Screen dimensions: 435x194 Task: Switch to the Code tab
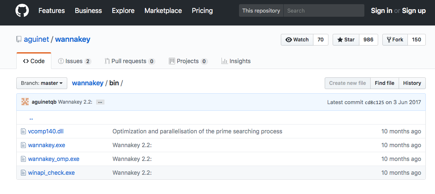tap(34, 61)
